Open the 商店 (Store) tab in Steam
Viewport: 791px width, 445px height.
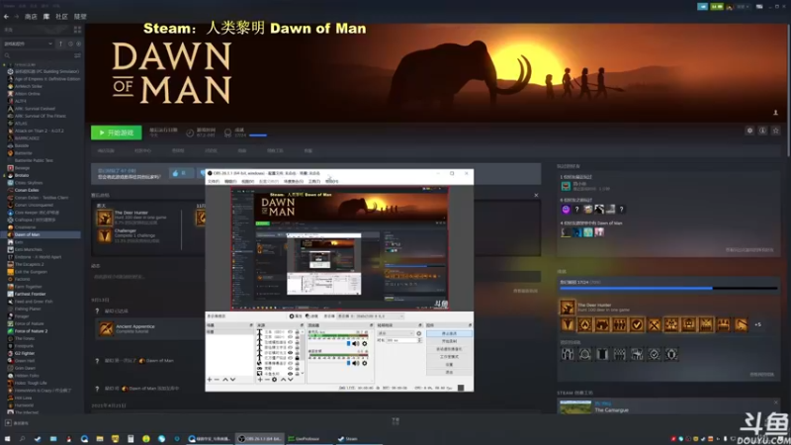click(31, 17)
